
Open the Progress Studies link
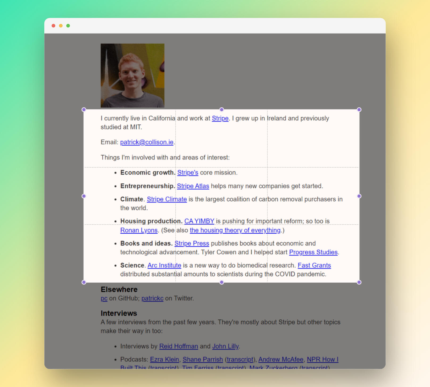pos(313,252)
